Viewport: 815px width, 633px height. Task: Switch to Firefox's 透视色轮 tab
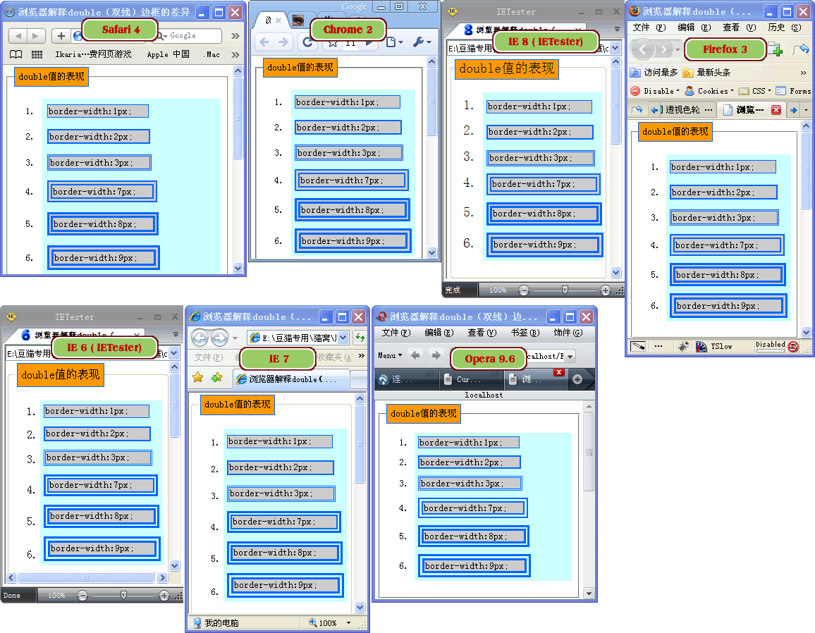tap(682, 110)
